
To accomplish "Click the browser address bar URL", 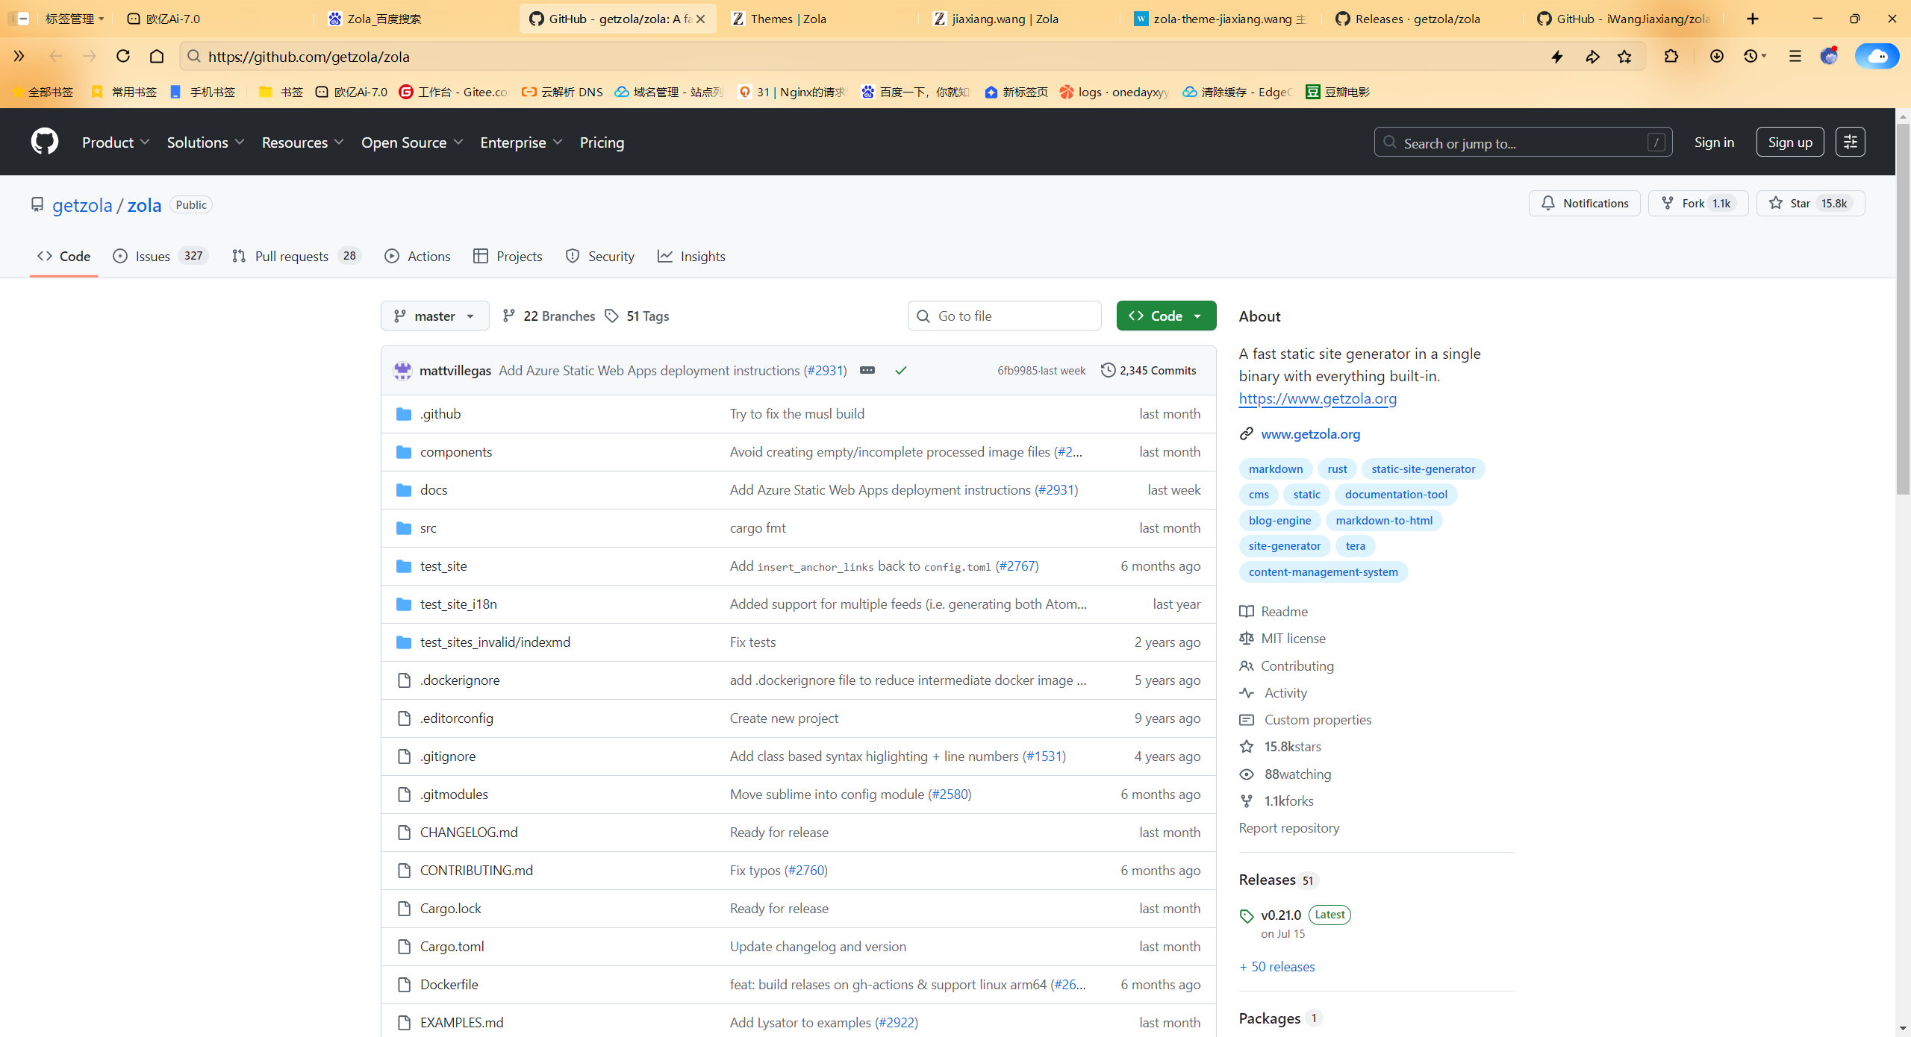I will [x=308, y=57].
